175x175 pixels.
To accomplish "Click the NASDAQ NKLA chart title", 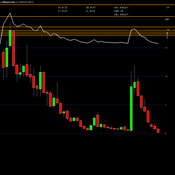I will [26, 2].
